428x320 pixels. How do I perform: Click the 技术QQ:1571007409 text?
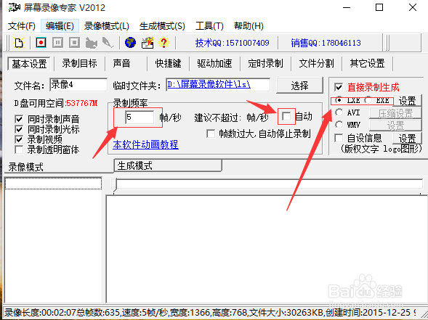click(x=233, y=43)
